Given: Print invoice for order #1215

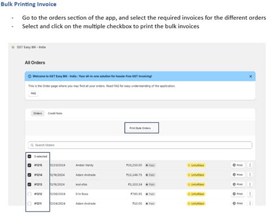Looking at the screenshot, I should coord(238,165).
